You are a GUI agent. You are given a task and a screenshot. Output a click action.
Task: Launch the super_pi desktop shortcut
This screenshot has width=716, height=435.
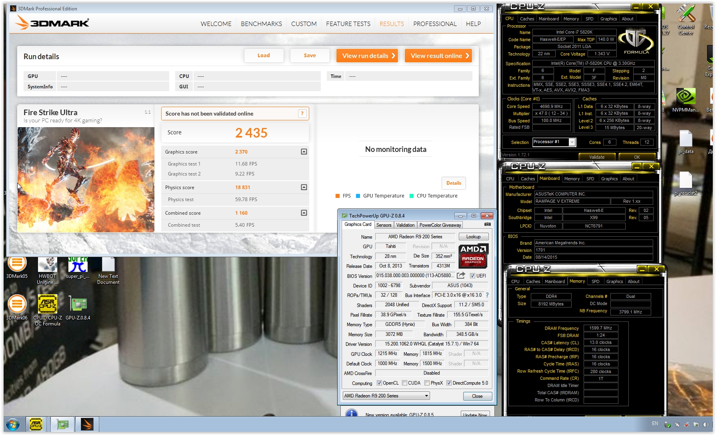pos(78,267)
